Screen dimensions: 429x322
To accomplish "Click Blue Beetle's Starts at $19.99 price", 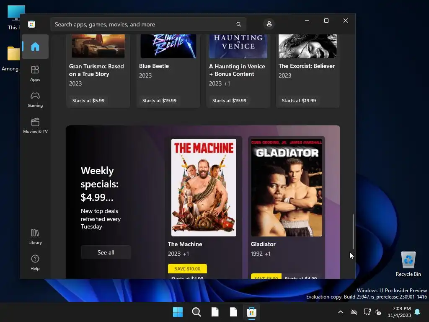I will (159, 101).
